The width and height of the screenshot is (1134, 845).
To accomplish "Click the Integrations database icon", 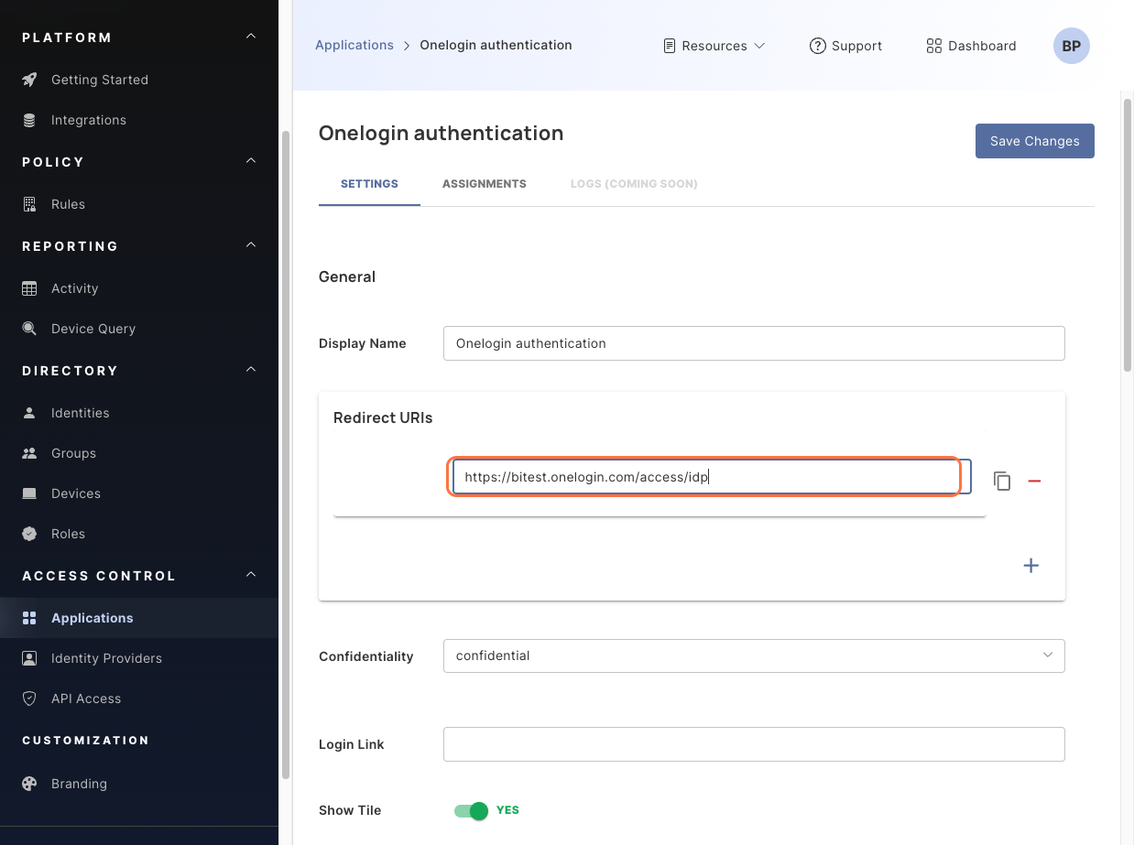I will tap(29, 120).
